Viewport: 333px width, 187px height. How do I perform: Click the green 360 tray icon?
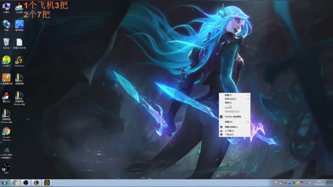pos(298,183)
